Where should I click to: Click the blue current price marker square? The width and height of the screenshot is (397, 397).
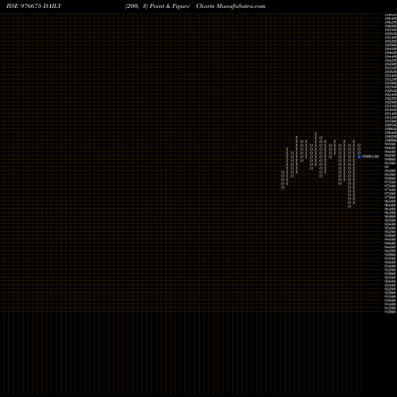point(359,156)
